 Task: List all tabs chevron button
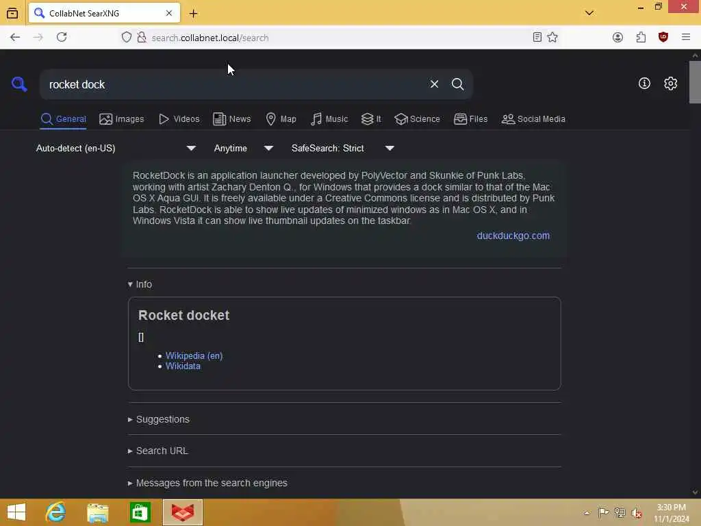tap(589, 13)
